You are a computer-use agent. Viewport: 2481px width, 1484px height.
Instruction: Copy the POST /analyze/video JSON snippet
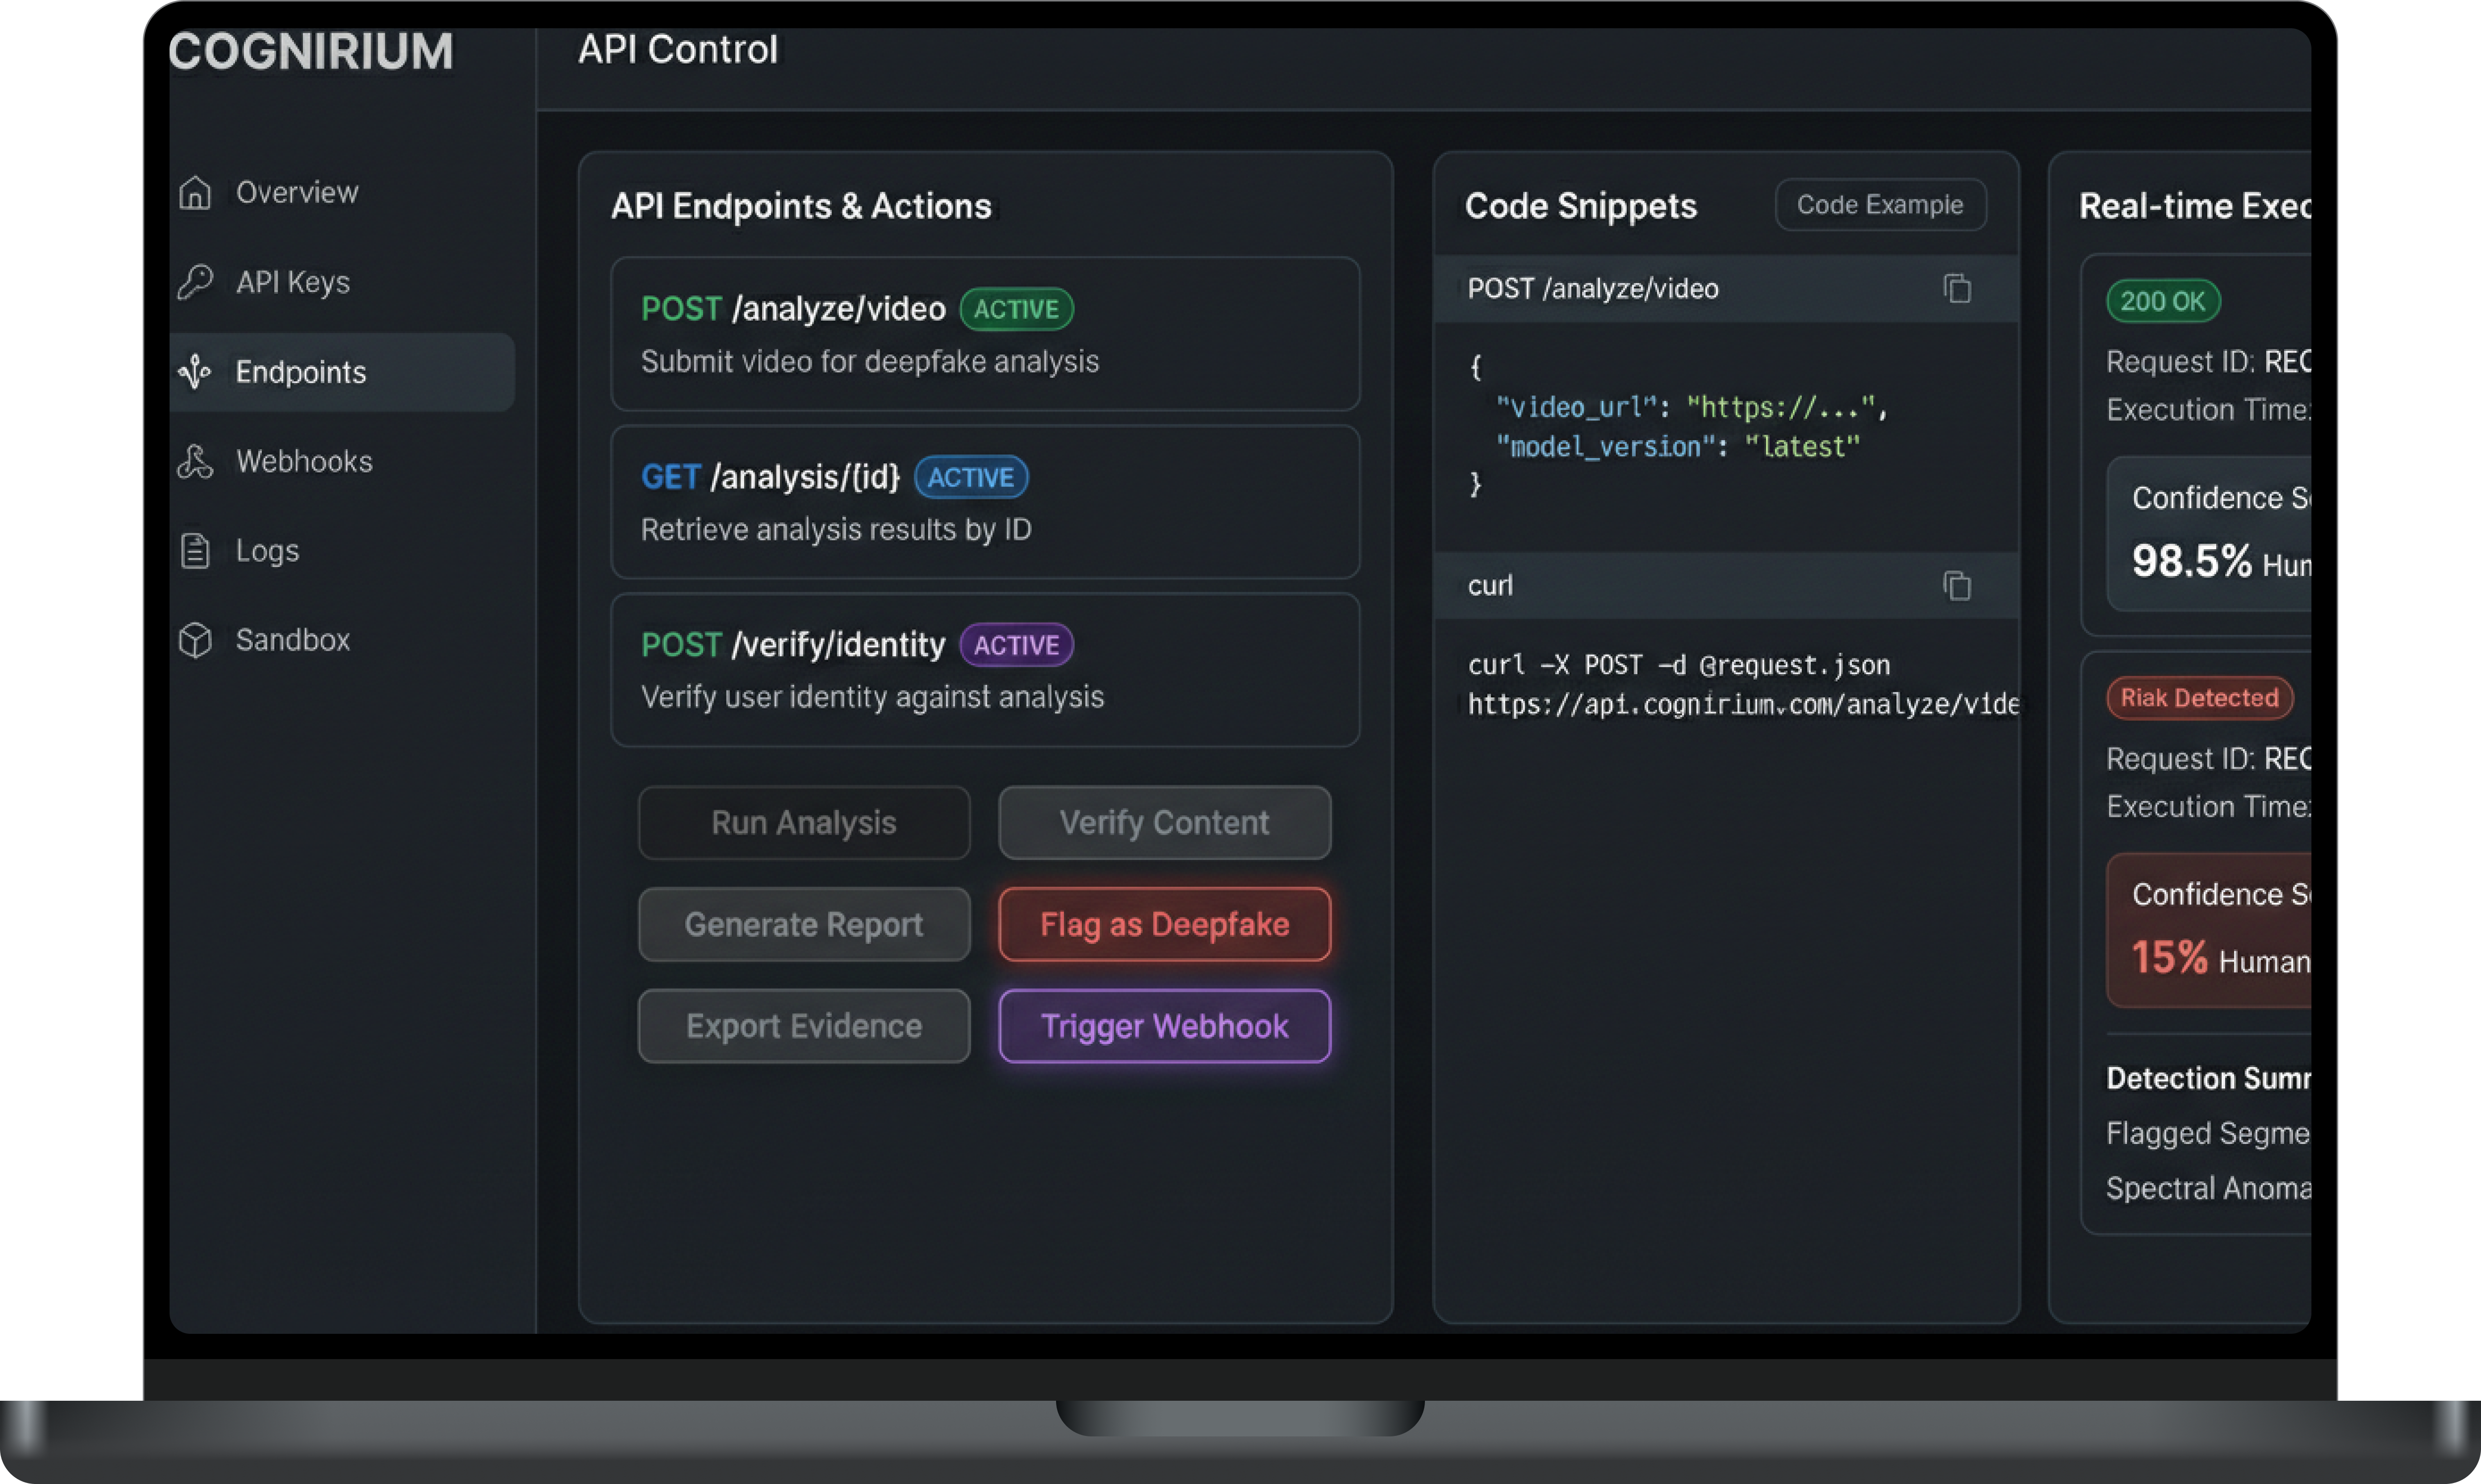(x=1956, y=289)
